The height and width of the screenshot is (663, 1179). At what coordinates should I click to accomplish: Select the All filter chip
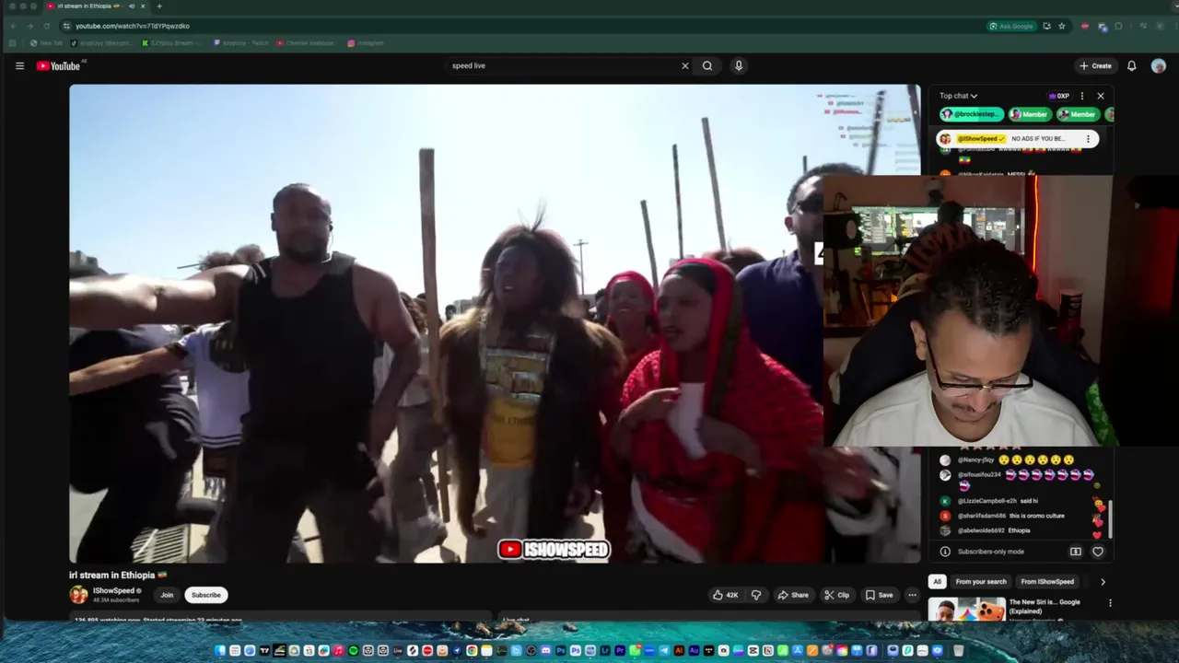pos(937,581)
